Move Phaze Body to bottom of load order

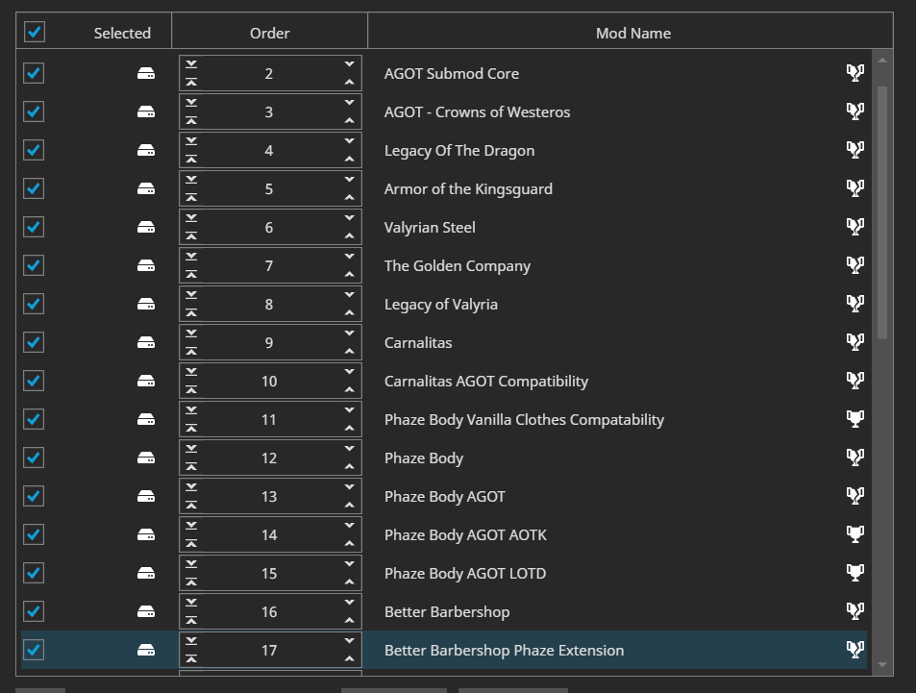[x=191, y=449]
